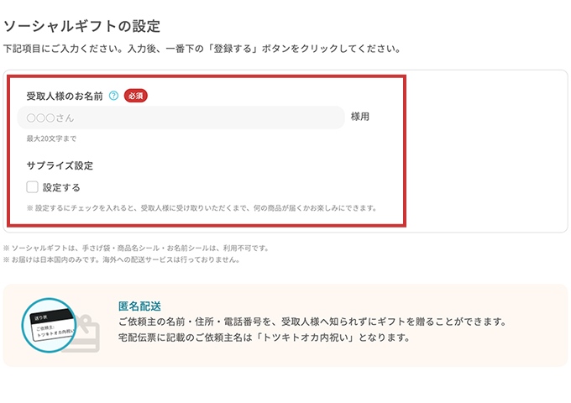Click the note about unavailable bags and seals
This screenshot has width=571, height=403.
click(136, 248)
